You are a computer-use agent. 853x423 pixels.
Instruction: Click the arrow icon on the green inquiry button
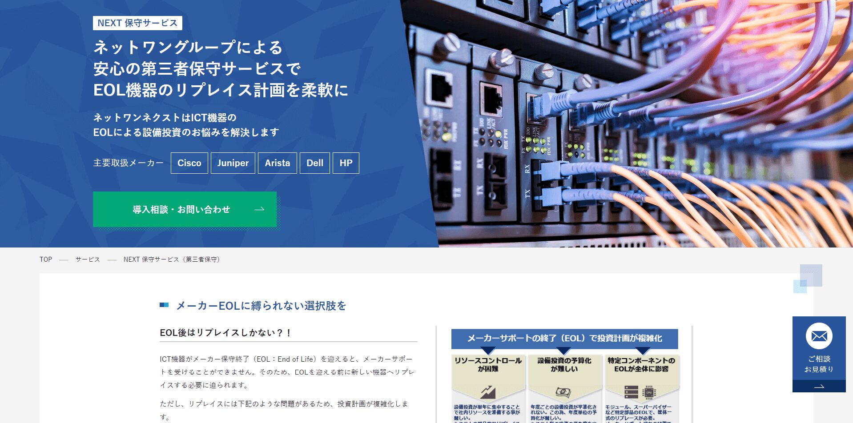click(259, 209)
